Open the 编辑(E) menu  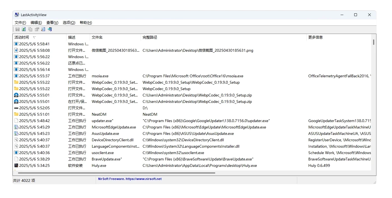[x=36, y=23]
